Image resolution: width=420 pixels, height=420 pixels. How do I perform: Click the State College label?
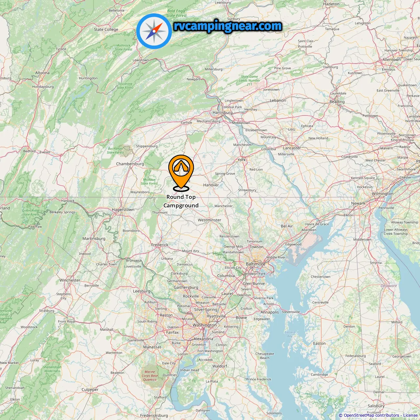[106, 30]
